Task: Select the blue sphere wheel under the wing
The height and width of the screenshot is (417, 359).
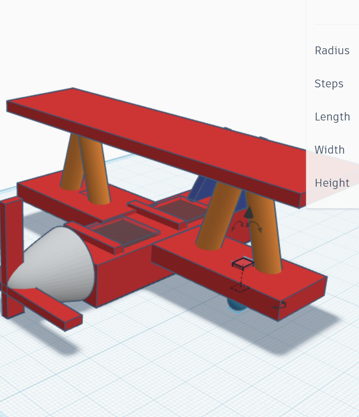Action: click(236, 305)
